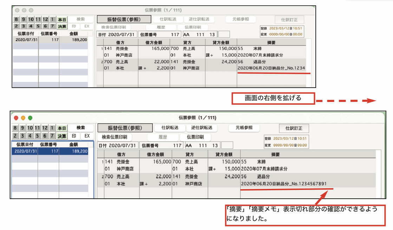Click 振替伝票(参照) header in upper window
393x230 pixels.
(124, 20)
